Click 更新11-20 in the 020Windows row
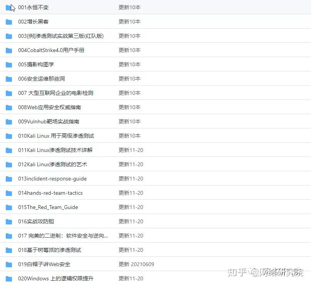The width and height of the screenshot is (311, 285). tap(131, 278)
